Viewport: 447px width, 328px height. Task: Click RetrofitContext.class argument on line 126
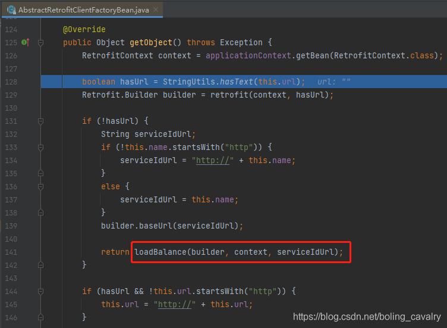tap(384, 56)
